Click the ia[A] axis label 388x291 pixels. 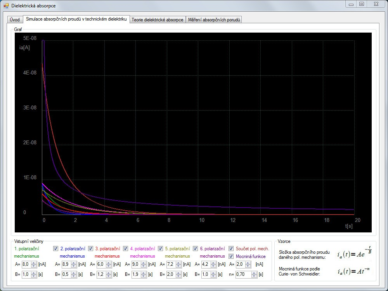pos(24,47)
